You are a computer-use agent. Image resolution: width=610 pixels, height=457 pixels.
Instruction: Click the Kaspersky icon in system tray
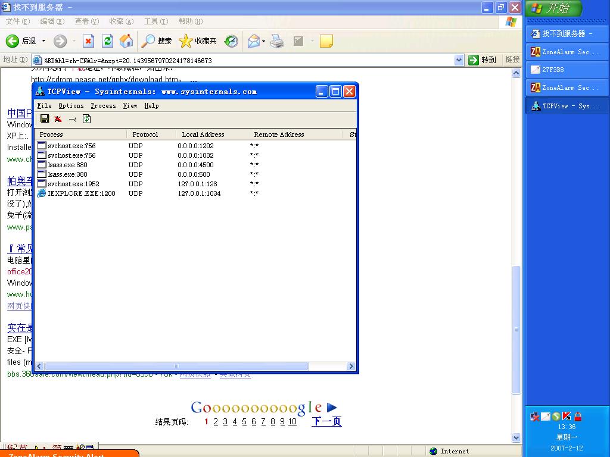(567, 417)
